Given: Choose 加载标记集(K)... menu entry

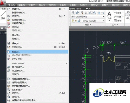Looking at the screenshot, I should 37,23.
